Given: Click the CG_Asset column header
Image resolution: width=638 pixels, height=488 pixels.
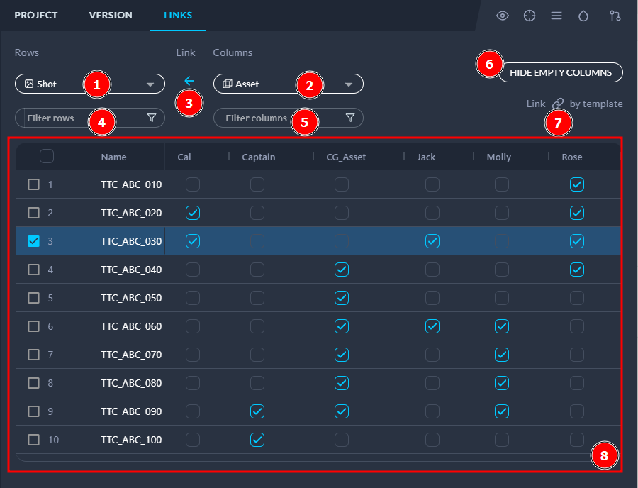Looking at the screenshot, I should coord(346,157).
